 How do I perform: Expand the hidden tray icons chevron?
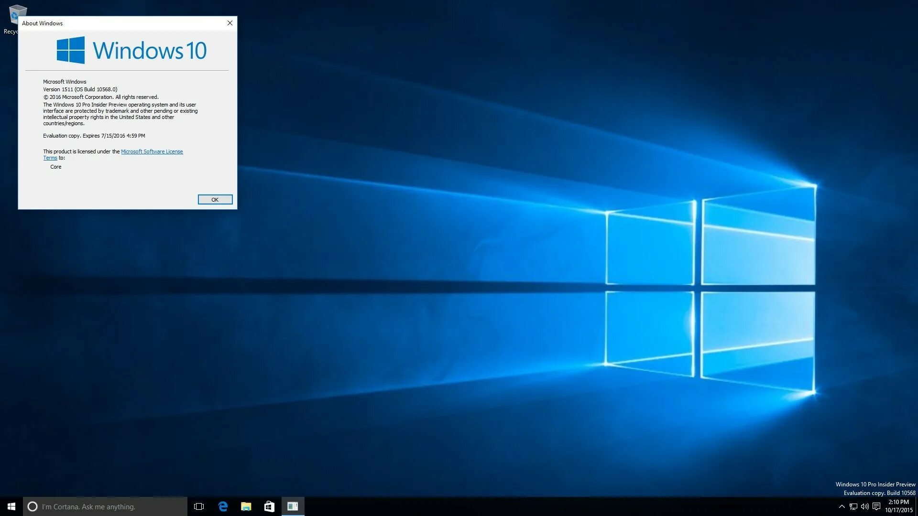[x=841, y=506]
